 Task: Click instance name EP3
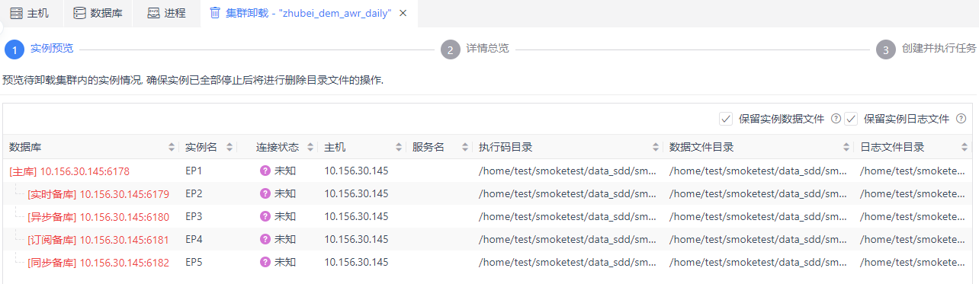tap(194, 216)
